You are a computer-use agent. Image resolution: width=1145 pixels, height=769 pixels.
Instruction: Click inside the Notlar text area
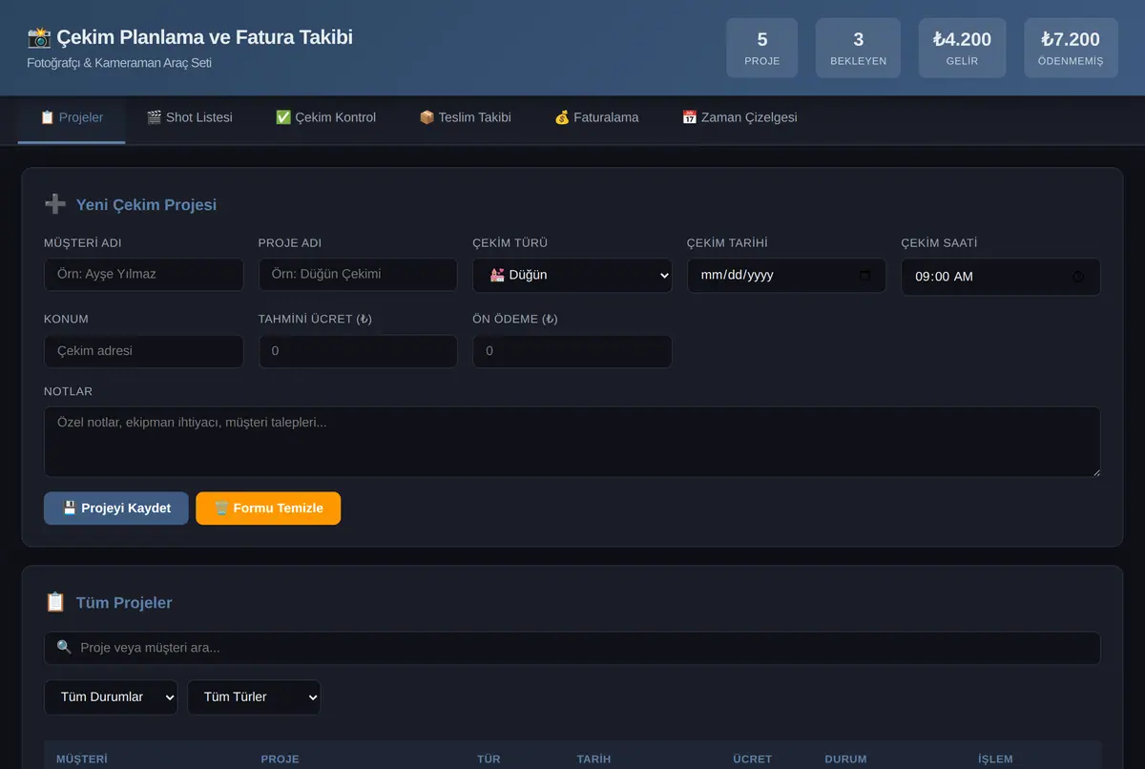(x=572, y=442)
